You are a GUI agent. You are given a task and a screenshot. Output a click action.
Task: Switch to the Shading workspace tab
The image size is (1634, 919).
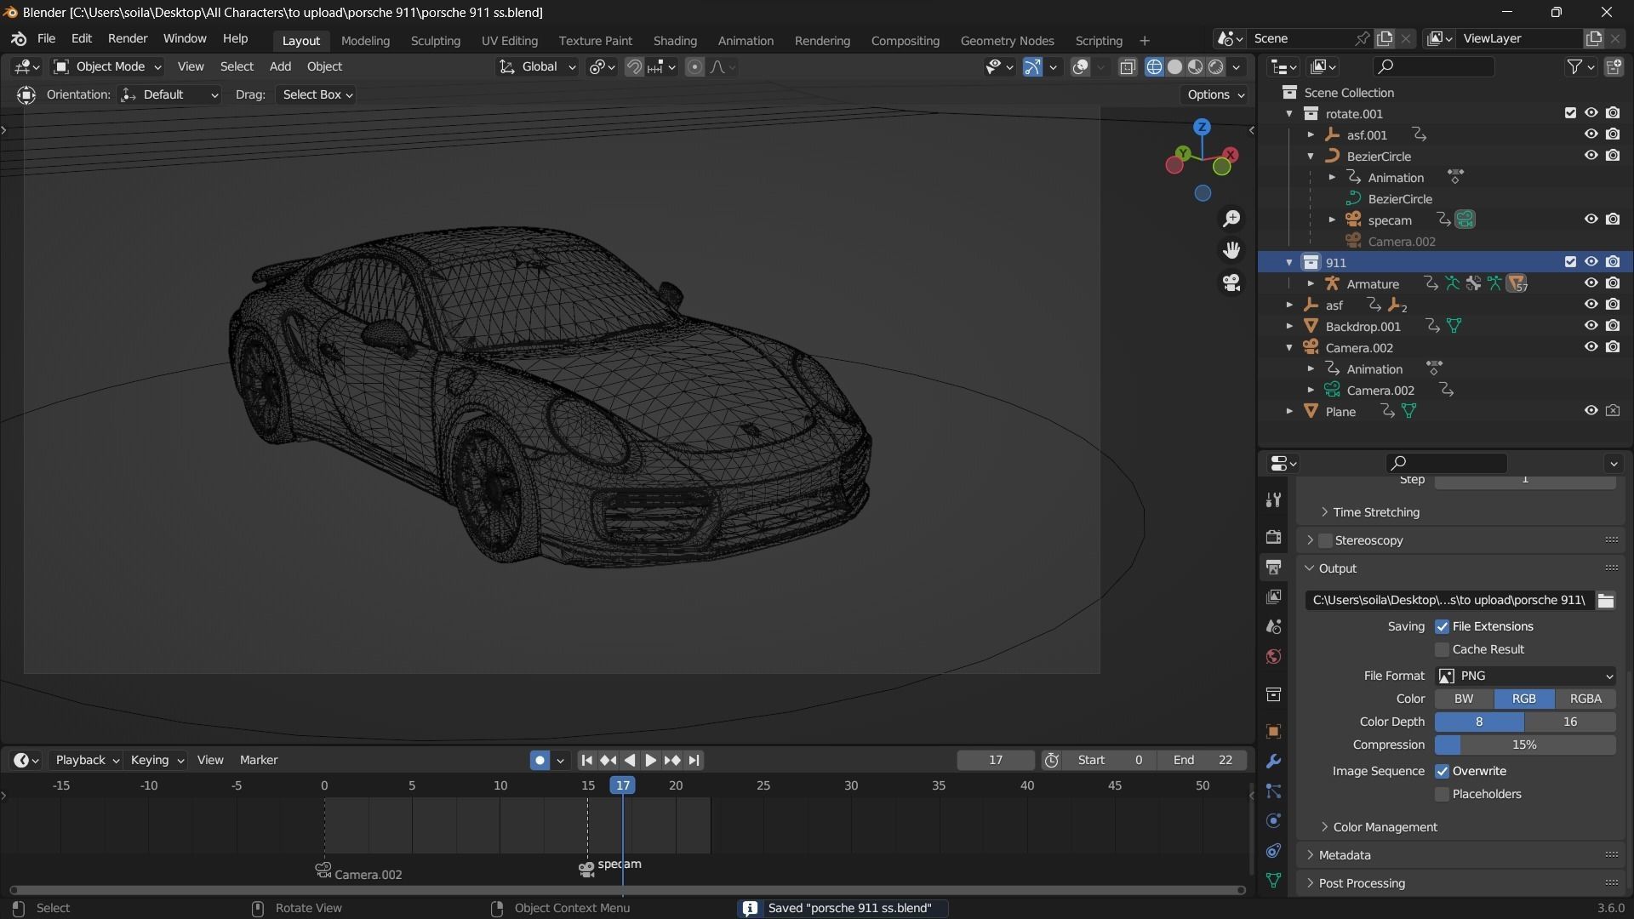[x=675, y=41]
